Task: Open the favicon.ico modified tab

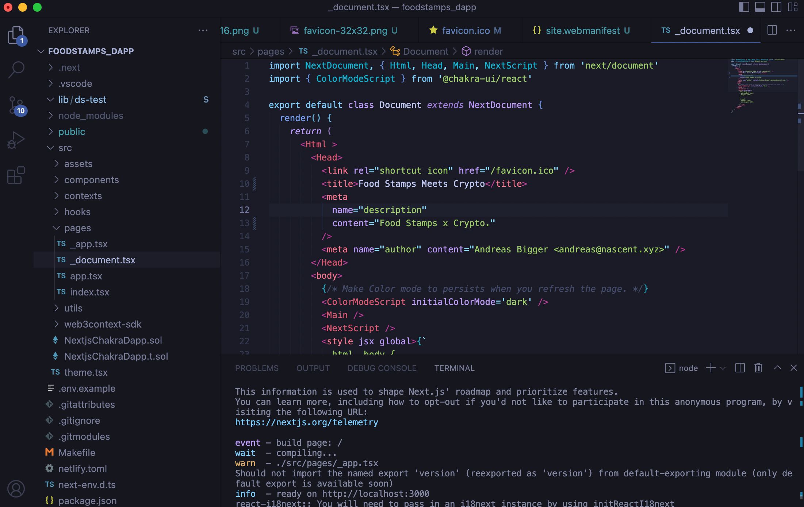Action: click(466, 30)
